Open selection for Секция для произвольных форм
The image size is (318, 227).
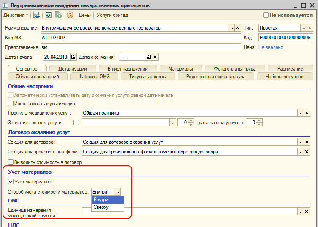tap(301, 152)
